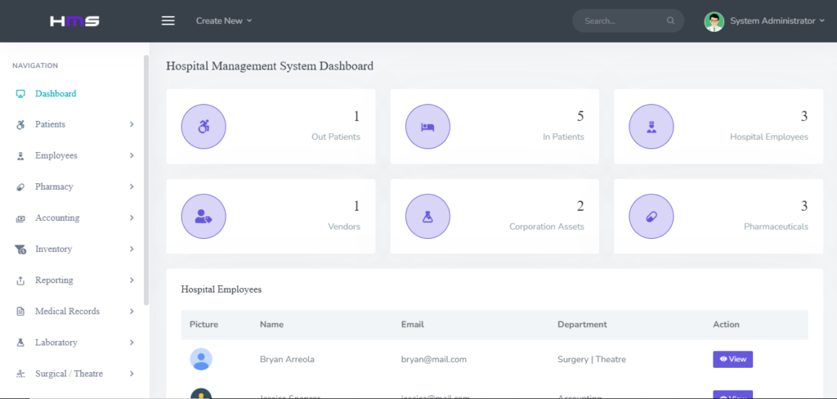Click the Hospital Employees doctor icon
The height and width of the screenshot is (399, 837).
[651, 127]
